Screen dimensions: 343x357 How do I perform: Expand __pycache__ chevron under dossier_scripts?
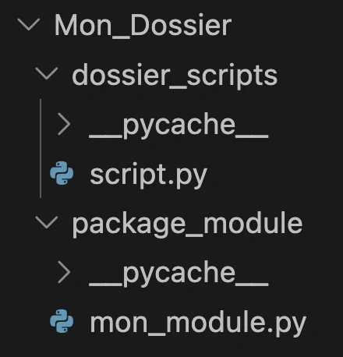[64, 124]
